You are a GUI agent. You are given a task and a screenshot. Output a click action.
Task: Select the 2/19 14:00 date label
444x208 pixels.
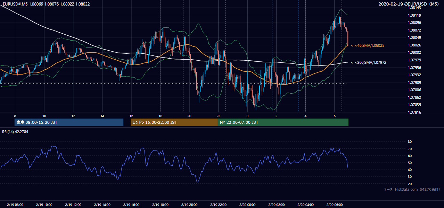coord(102,205)
